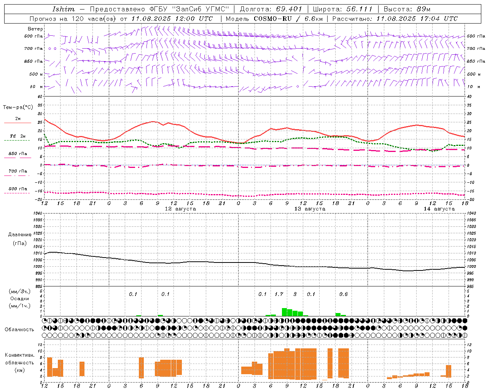487x389 pixels.
Task: Select the "0.6" precipitation amount value
Action: (344, 294)
